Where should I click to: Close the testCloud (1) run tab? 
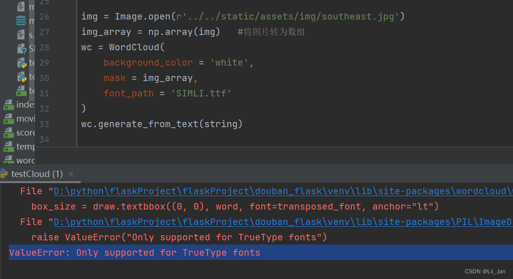pyautogui.click(x=70, y=174)
